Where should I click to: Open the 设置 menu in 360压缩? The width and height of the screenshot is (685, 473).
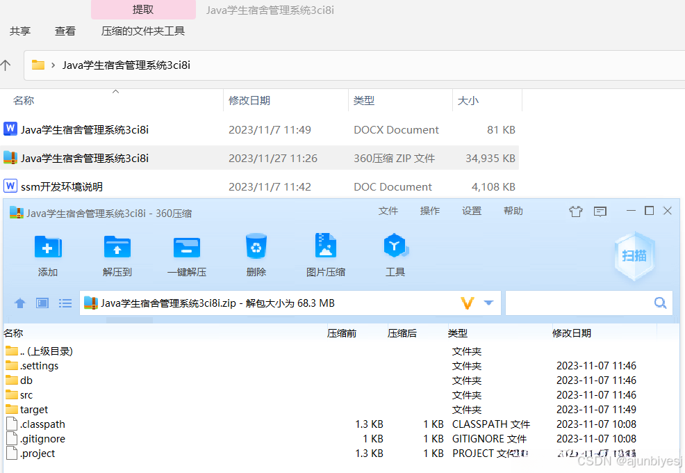point(472,211)
